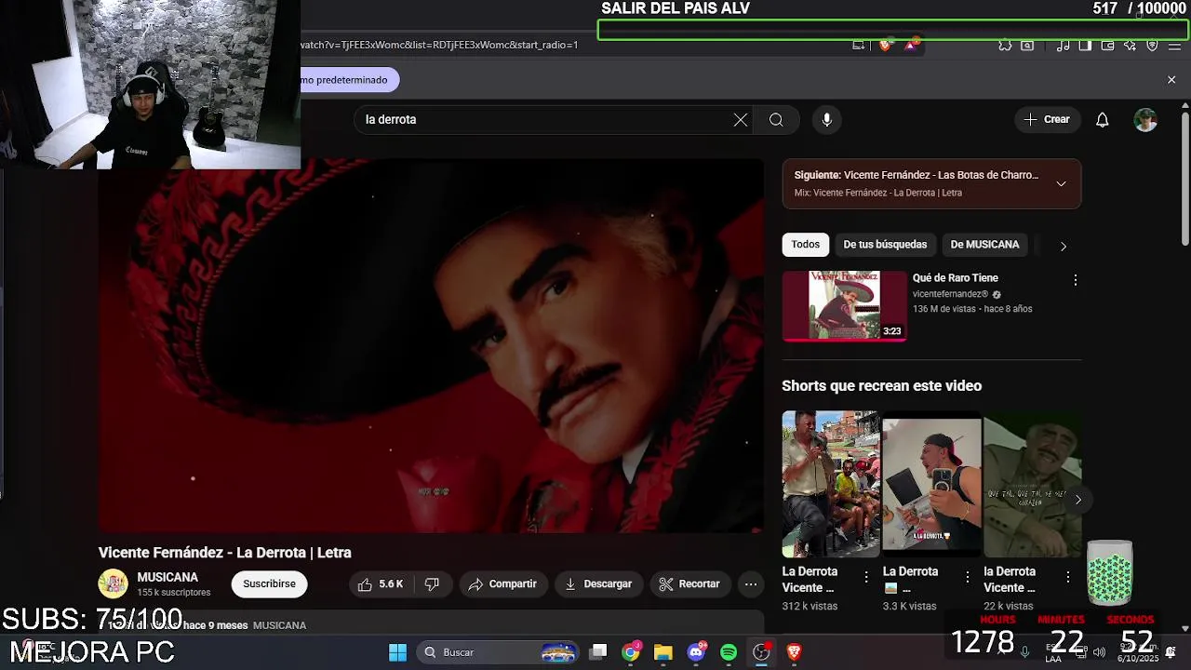Image resolution: width=1191 pixels, height=670 pixels.
Task: Open browser extensions puzzle icon
Action: (1005, 45)
